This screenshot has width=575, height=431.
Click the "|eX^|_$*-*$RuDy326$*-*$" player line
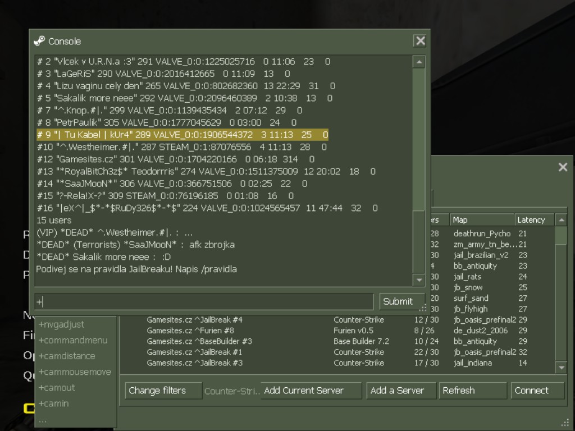click(x=207, y=208)
